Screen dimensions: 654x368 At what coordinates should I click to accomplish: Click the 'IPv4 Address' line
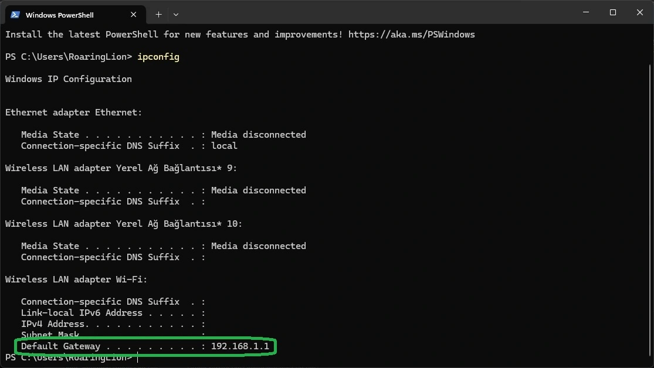point(113,324)
